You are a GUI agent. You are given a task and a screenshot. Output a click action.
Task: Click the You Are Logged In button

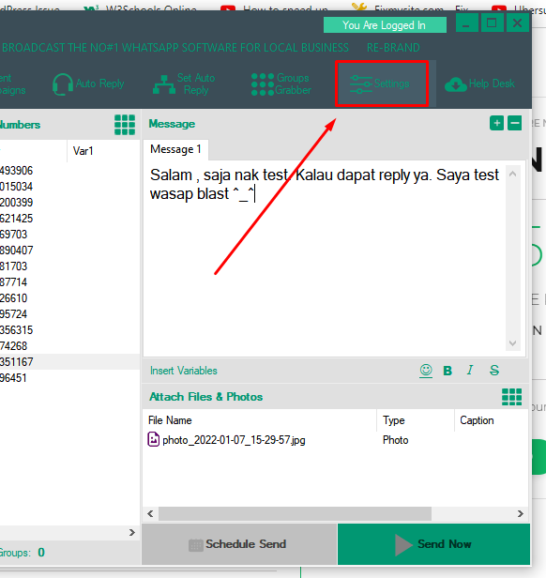pos(385,25)
